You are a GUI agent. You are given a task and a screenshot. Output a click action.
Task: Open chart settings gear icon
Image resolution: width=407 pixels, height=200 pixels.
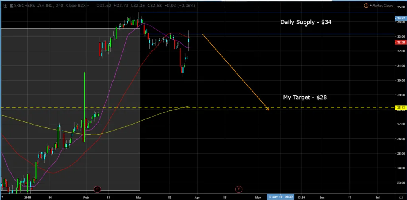[x=401, y=197]
